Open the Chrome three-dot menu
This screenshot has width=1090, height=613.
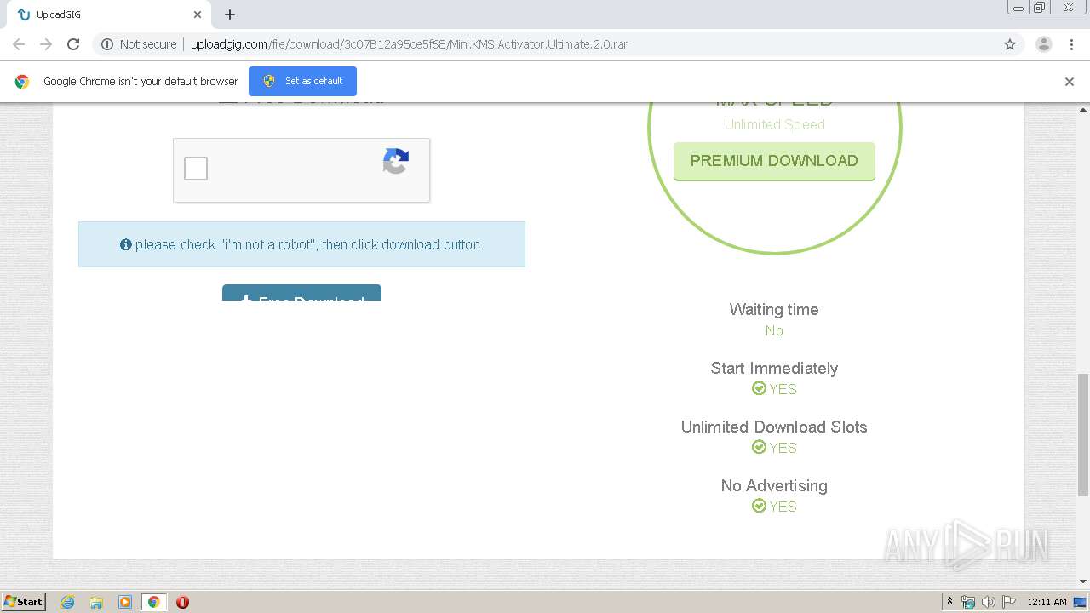click(1071, 44)
